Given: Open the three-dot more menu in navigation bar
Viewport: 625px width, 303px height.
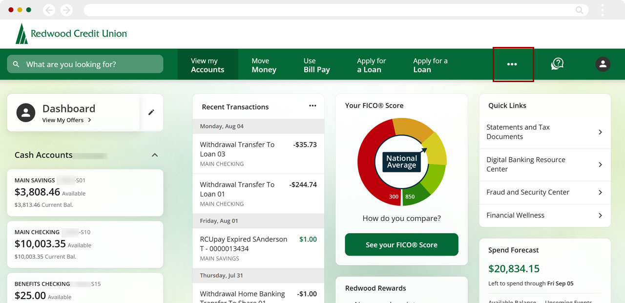Looking at the screenshot, I should pyautogui.click(x=512, y=65).
